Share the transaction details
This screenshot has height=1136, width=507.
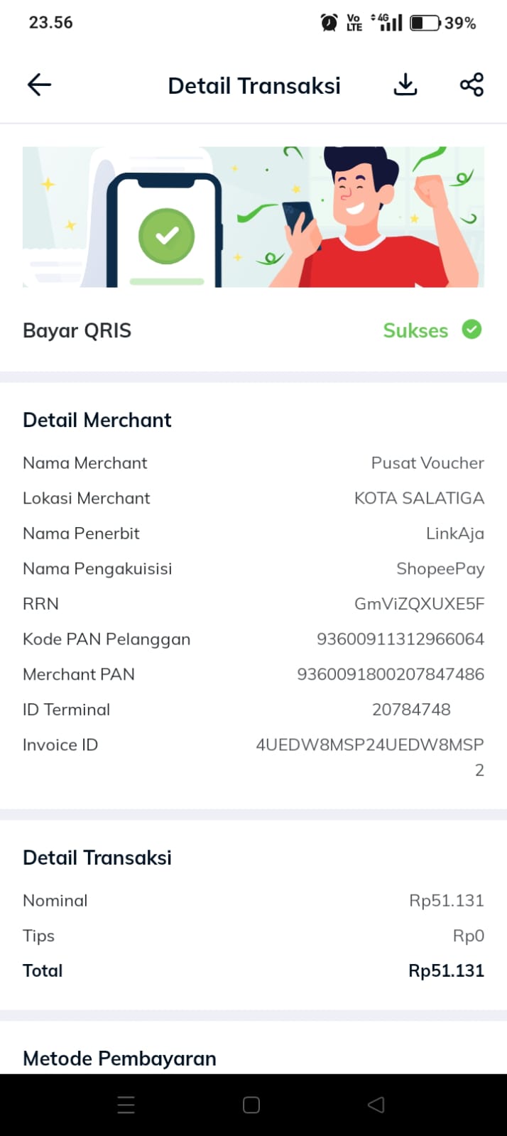471,85
